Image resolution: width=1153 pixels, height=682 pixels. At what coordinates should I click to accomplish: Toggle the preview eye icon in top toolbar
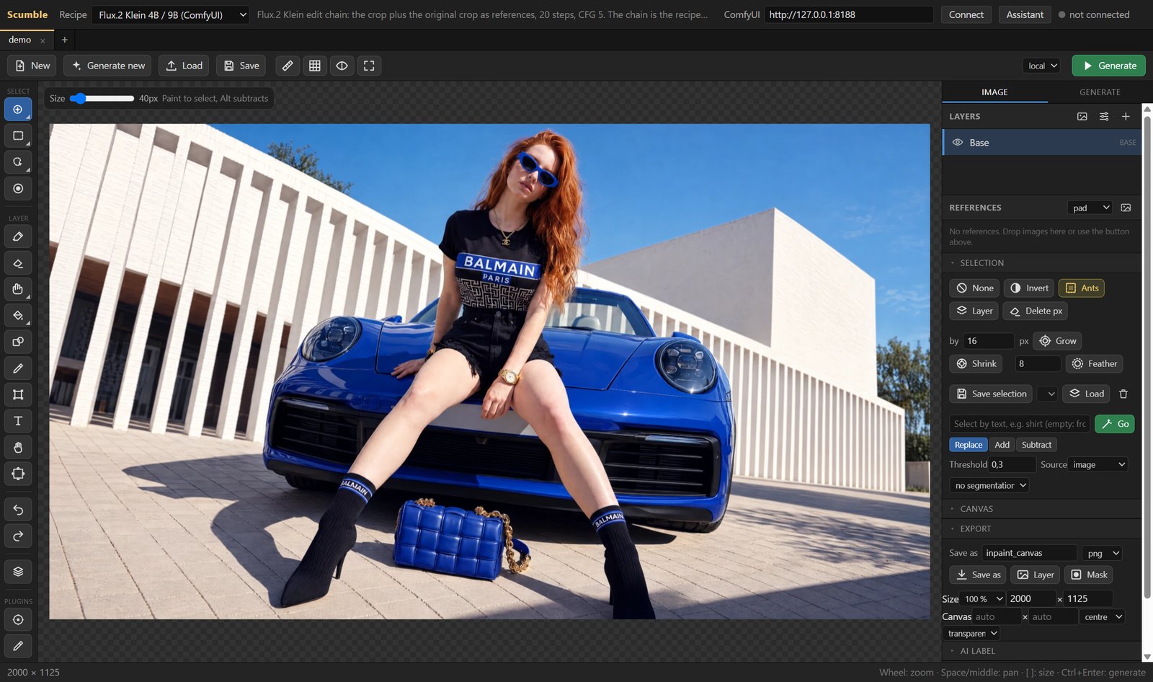pyautogui.click(x=342, y=66)
